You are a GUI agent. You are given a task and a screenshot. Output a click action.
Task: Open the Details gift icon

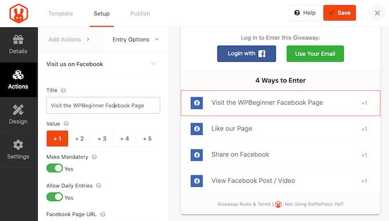(18, 39)
